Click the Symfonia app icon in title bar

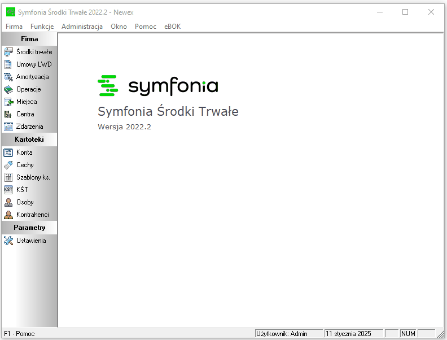pyautogui.click(x=11, y=12)
